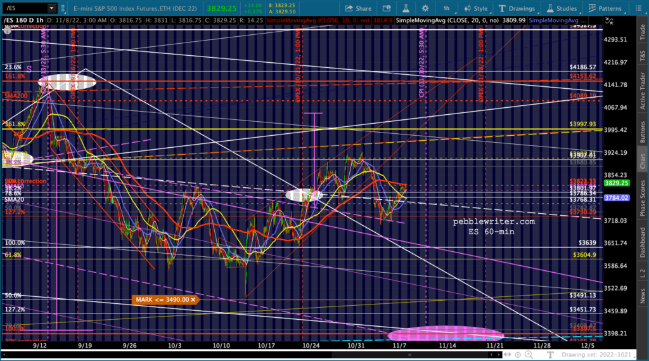
Task: Open the Drawing set: 2022-1021 selector
Action: (x=597, y=355)
